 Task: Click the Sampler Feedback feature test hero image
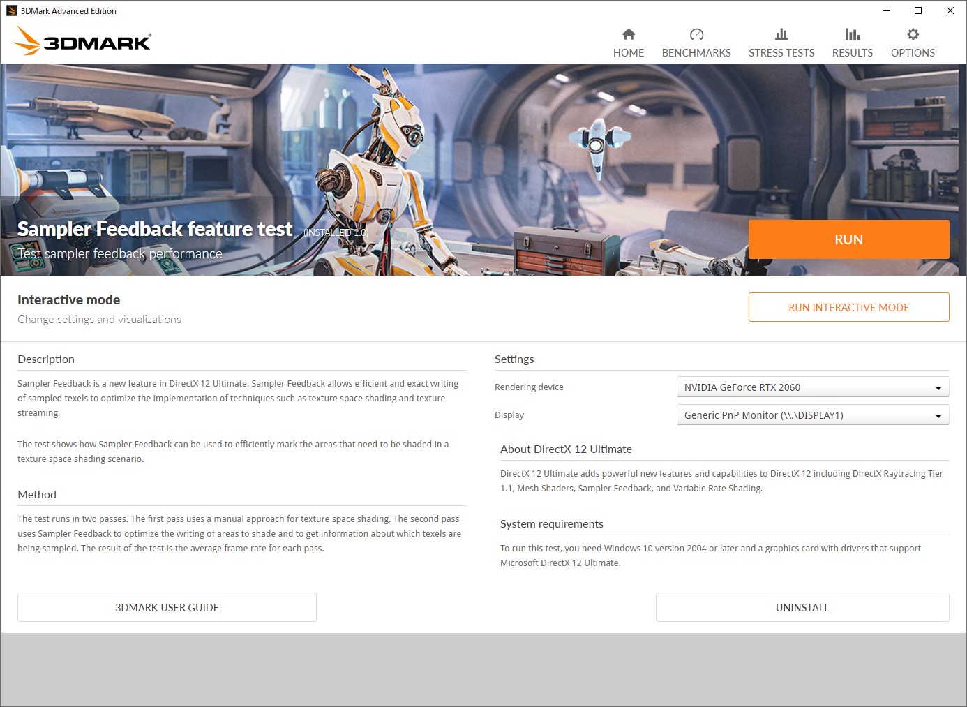483,170
